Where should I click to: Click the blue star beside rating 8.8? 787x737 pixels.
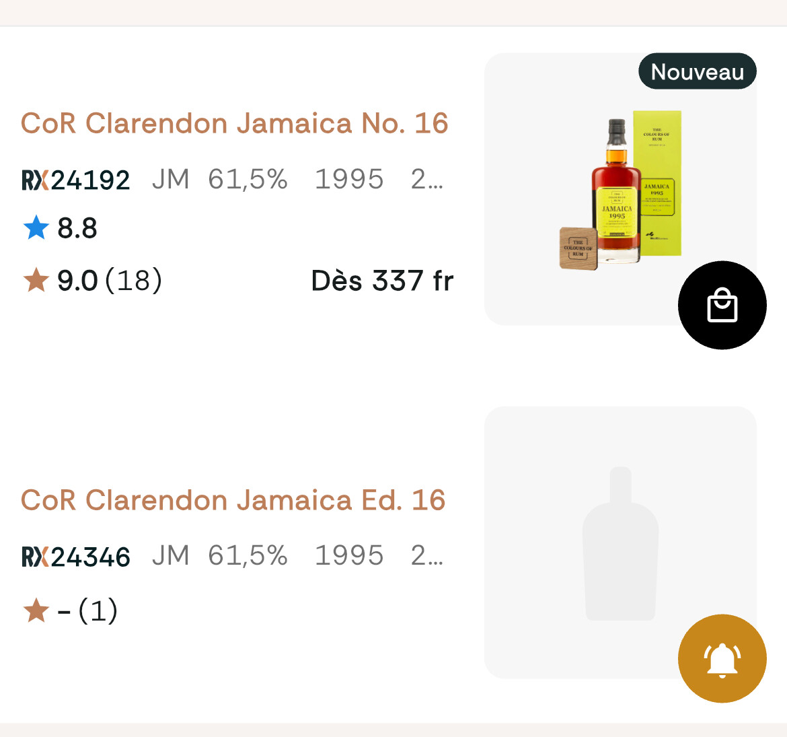pyautogui.click(x=36, y=228)
